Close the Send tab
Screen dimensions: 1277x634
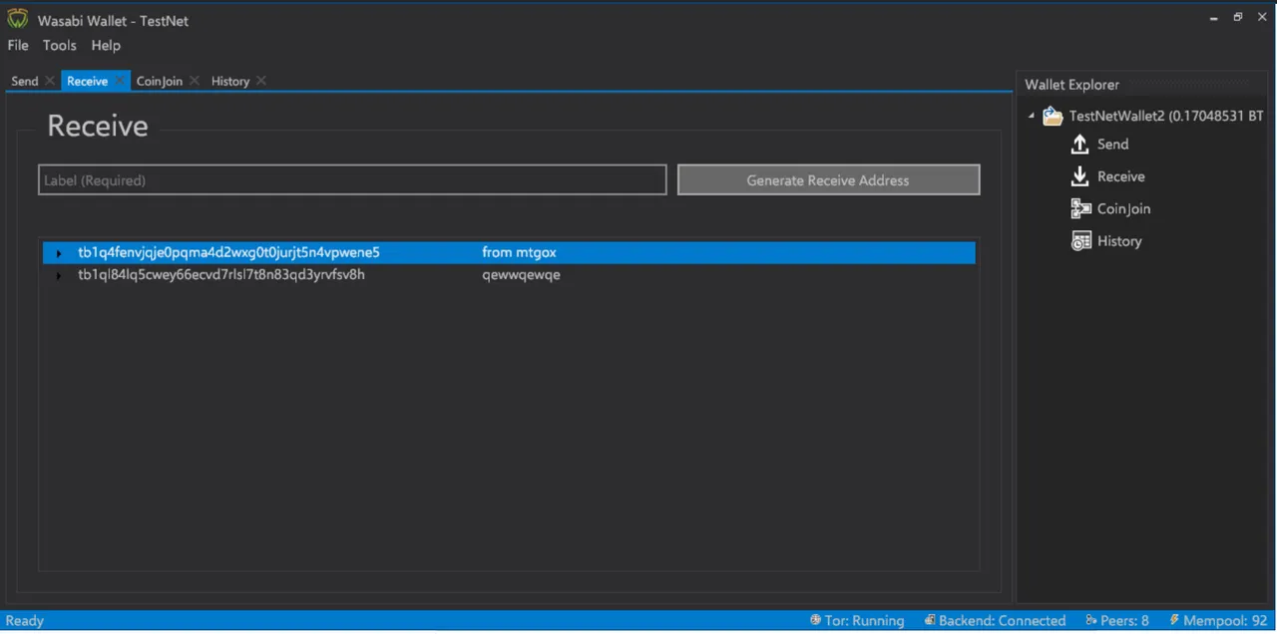[x=50, y=81]
